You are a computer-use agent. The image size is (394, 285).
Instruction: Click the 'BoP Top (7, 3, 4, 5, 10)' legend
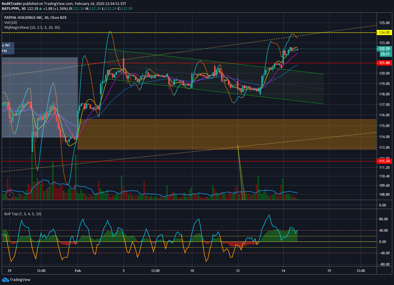[23, 214]
